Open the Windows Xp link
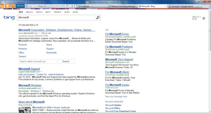The width and height of the screenshot is (211, 113). tap(48, 91)
